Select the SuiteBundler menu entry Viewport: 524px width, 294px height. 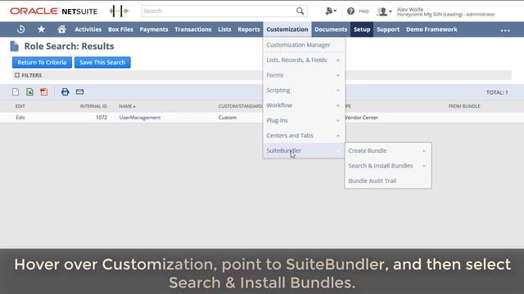point(303,150)
